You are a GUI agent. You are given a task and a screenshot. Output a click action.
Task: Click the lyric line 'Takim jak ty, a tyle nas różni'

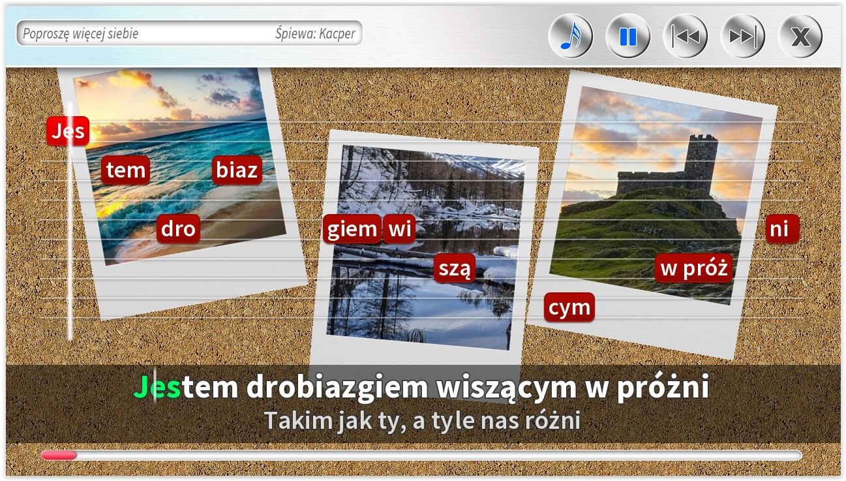(x=423, y=421)
